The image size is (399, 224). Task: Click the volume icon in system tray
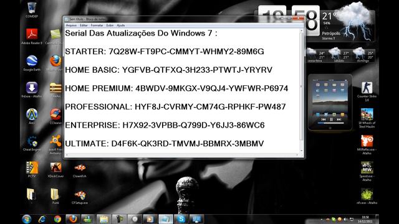[345, 219]
